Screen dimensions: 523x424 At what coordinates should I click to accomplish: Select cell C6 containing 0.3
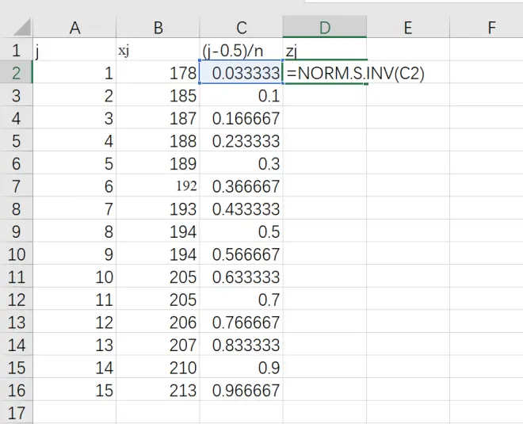pos(242,162)
